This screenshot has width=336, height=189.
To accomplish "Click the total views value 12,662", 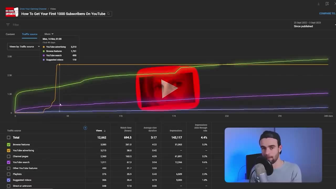I will click(x=102, y=138).
